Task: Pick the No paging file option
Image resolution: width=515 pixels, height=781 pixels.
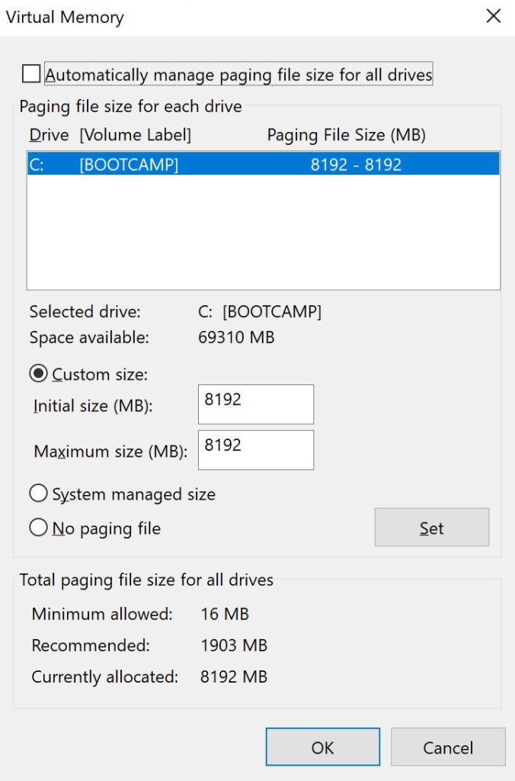Action: [x=38, y=529]
